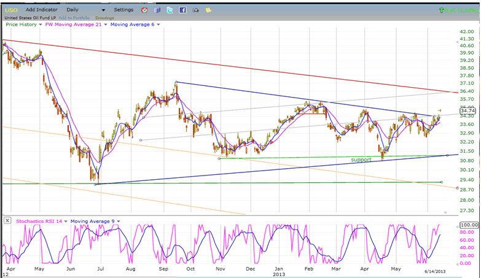Expand FW Moving Average 21 dropdown
This screenshot has width=481, height=278.
(105, 25)
